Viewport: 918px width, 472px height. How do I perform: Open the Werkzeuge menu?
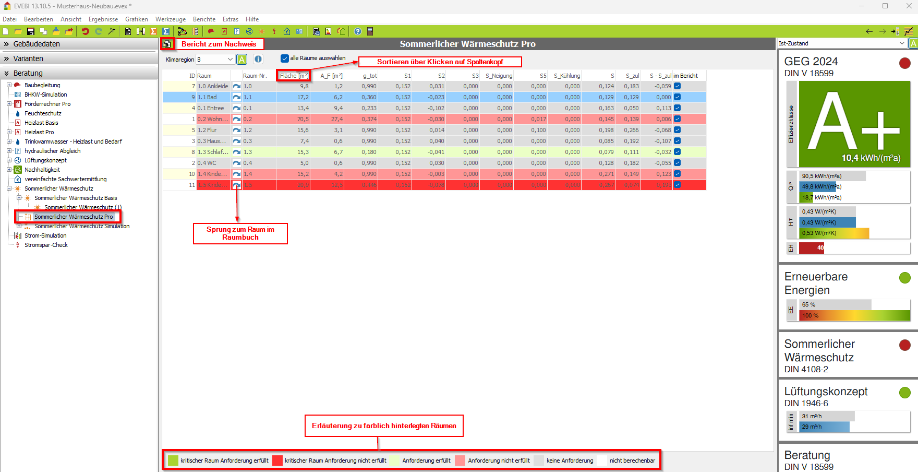pyautogui.click(x=170, y=19)
